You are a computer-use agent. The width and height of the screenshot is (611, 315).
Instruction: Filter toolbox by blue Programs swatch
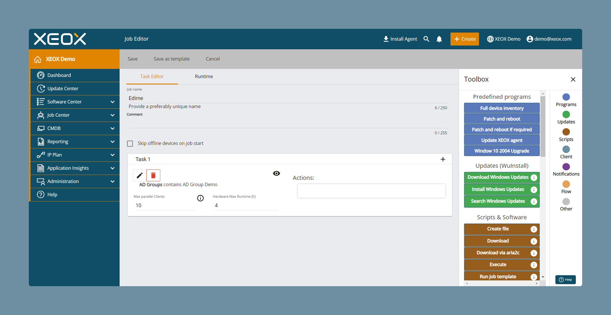click(566, 97)
